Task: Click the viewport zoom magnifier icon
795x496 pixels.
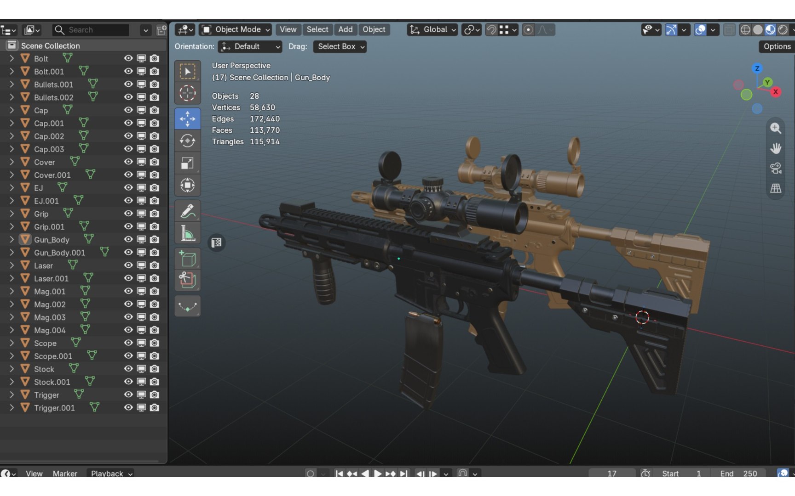Action: (x=776, y=128)
